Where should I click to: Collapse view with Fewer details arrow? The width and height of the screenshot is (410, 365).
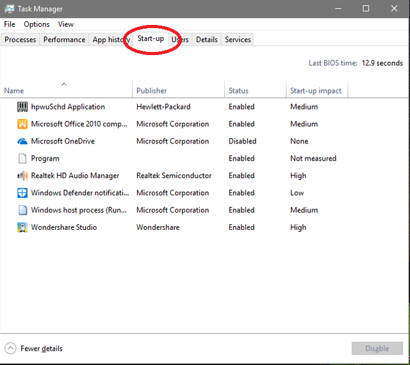tap(11, 348)
